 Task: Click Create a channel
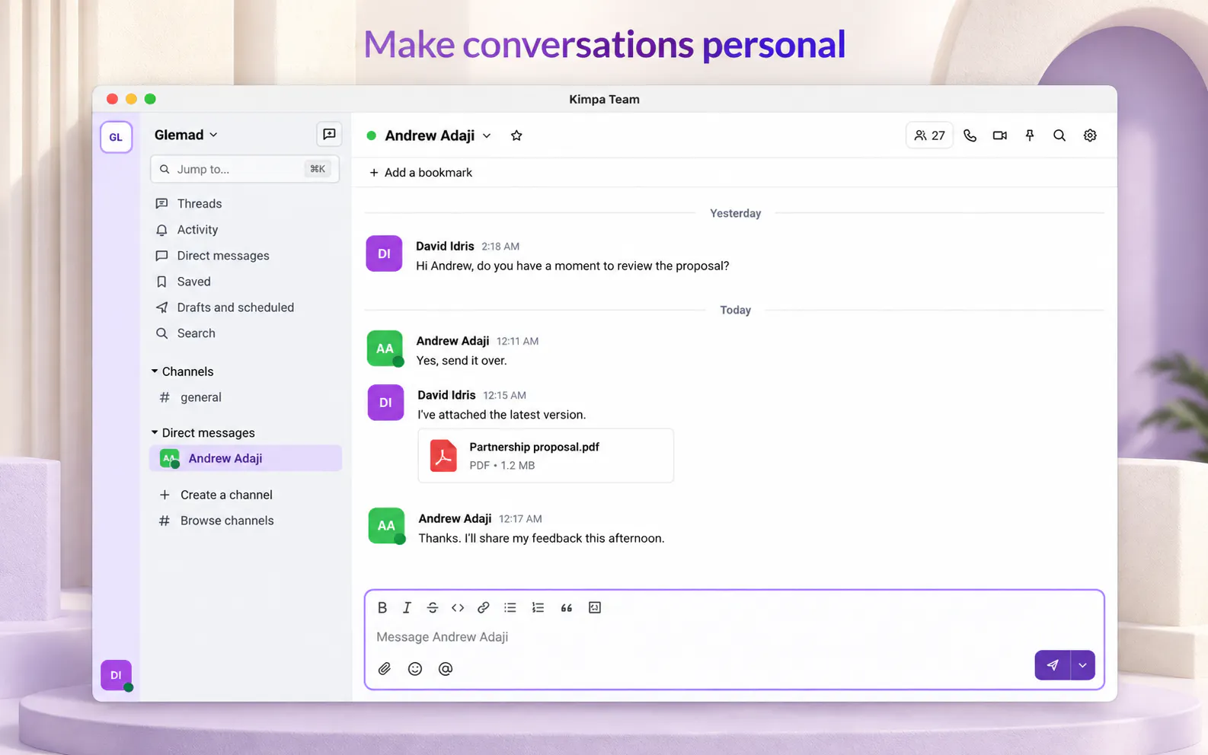(x=225, y=495)
